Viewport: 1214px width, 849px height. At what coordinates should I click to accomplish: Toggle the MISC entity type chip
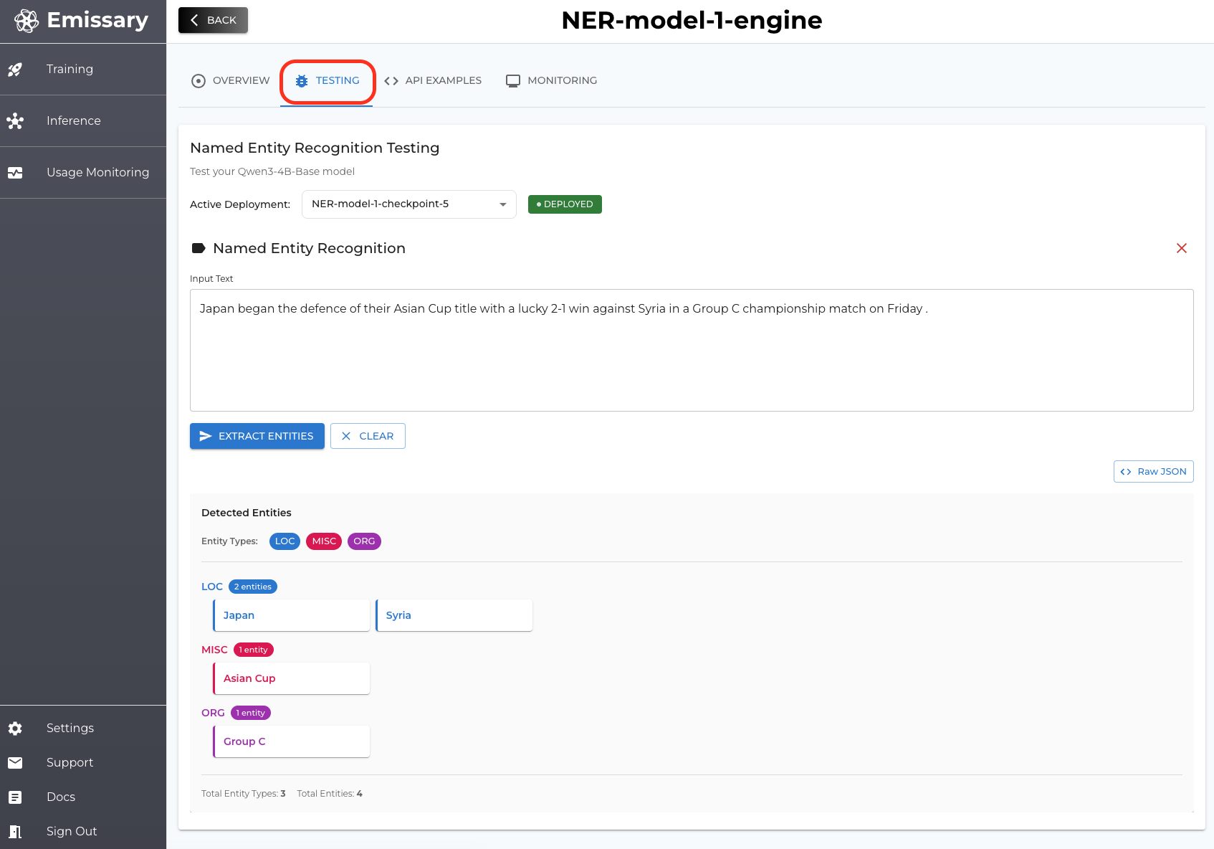(324, 541)
